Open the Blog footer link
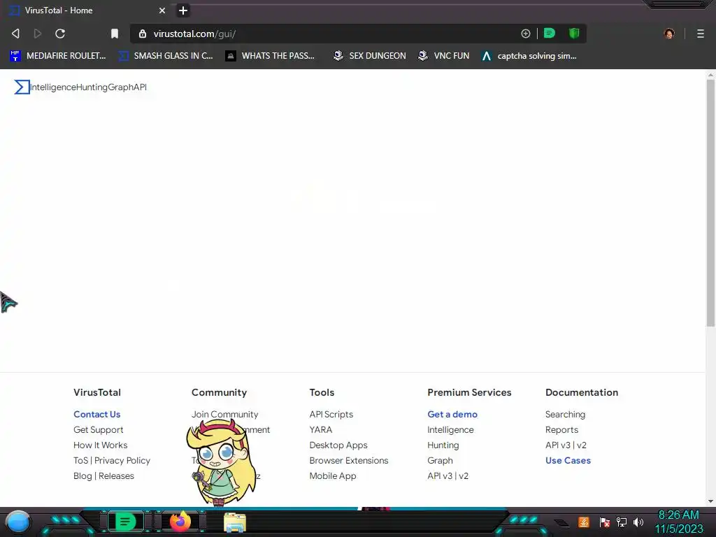The width and height of the screenshot is (716, 537). (x=83, y=475)
